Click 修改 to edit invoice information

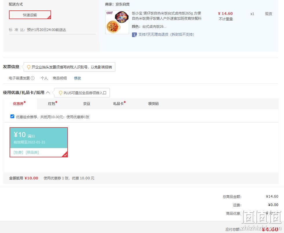(77, 78)
